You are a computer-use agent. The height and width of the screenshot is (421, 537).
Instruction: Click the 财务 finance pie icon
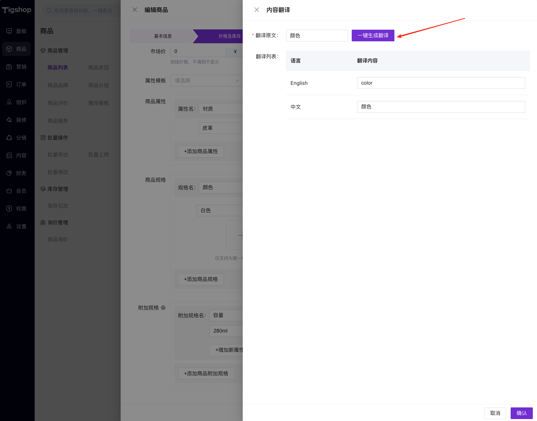pos(9,173)
